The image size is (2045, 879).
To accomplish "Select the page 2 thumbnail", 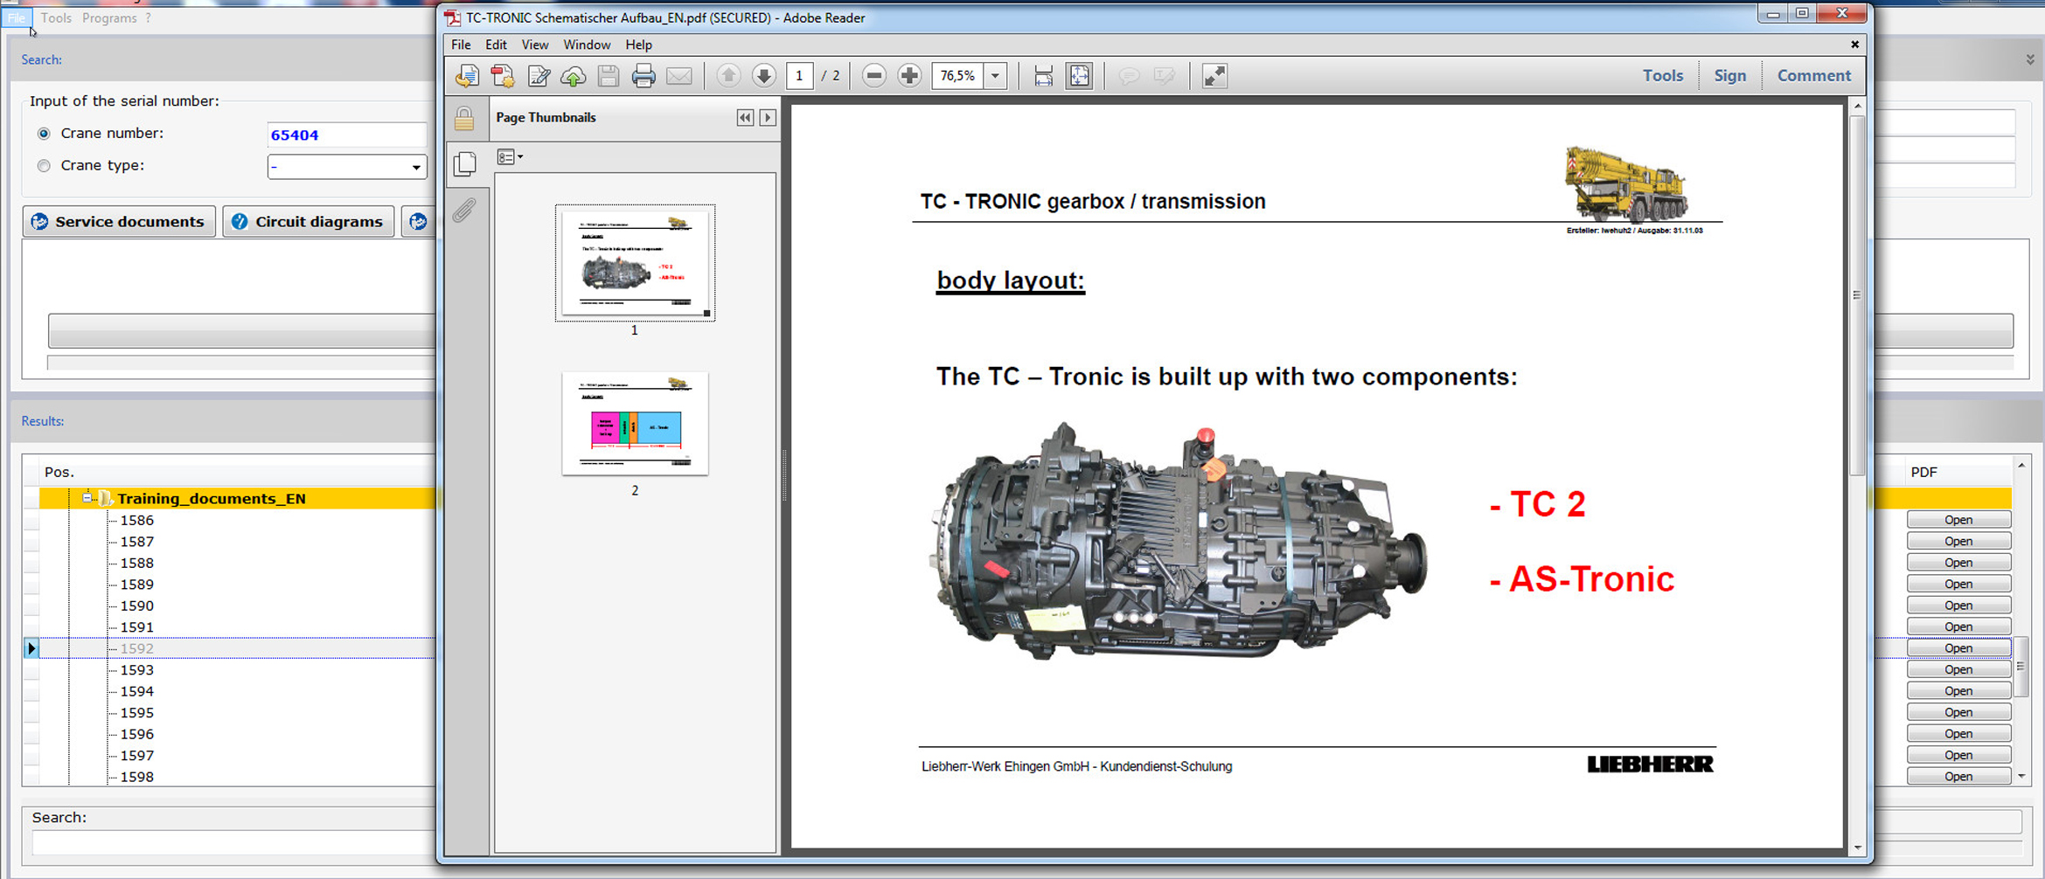I will tap(635, 424).
